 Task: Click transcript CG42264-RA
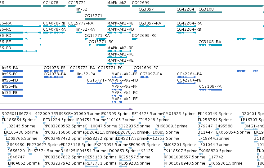tap(186, 26)
